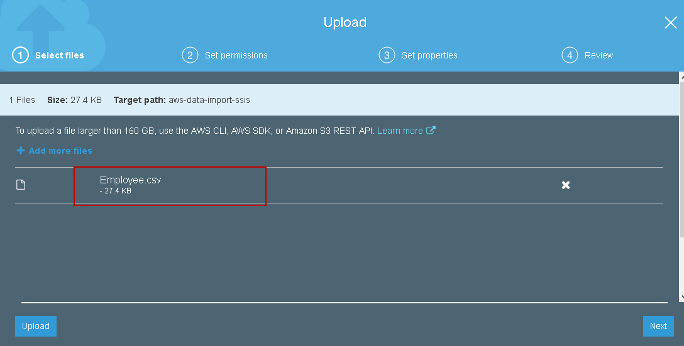The height and width of the screenshot is (346, 684).
Task: Click the step 2 circled number
Action: pos(189,55)
